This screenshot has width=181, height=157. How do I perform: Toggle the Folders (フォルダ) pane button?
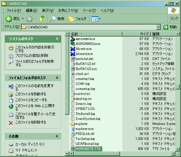click(77, 19)
